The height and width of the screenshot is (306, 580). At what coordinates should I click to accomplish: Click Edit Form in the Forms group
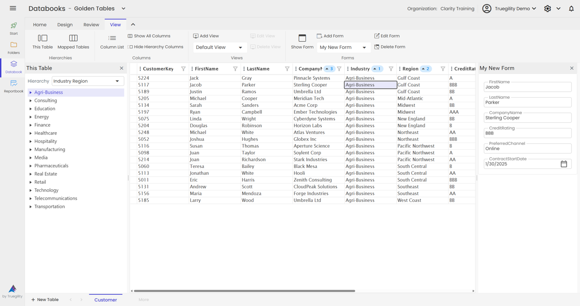tap(387, 36)
